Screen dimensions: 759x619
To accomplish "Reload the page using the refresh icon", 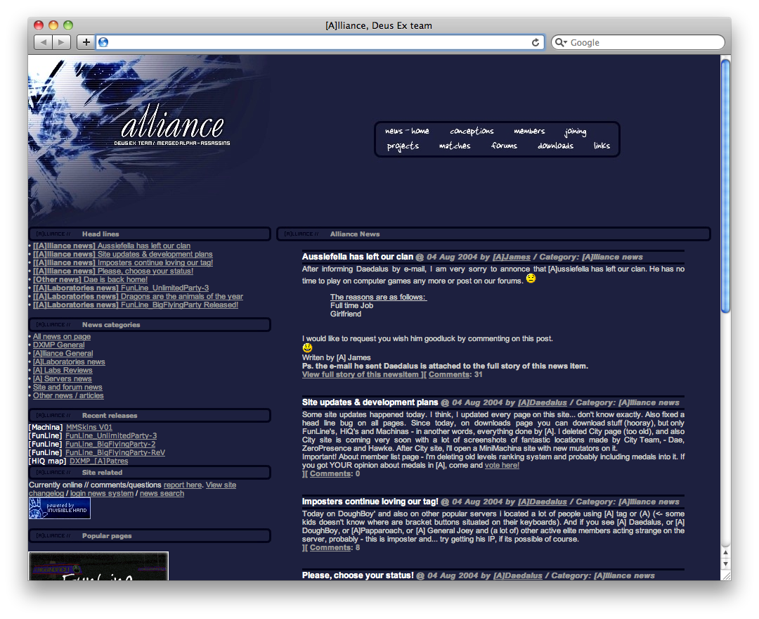I will [x=536, y=43].
